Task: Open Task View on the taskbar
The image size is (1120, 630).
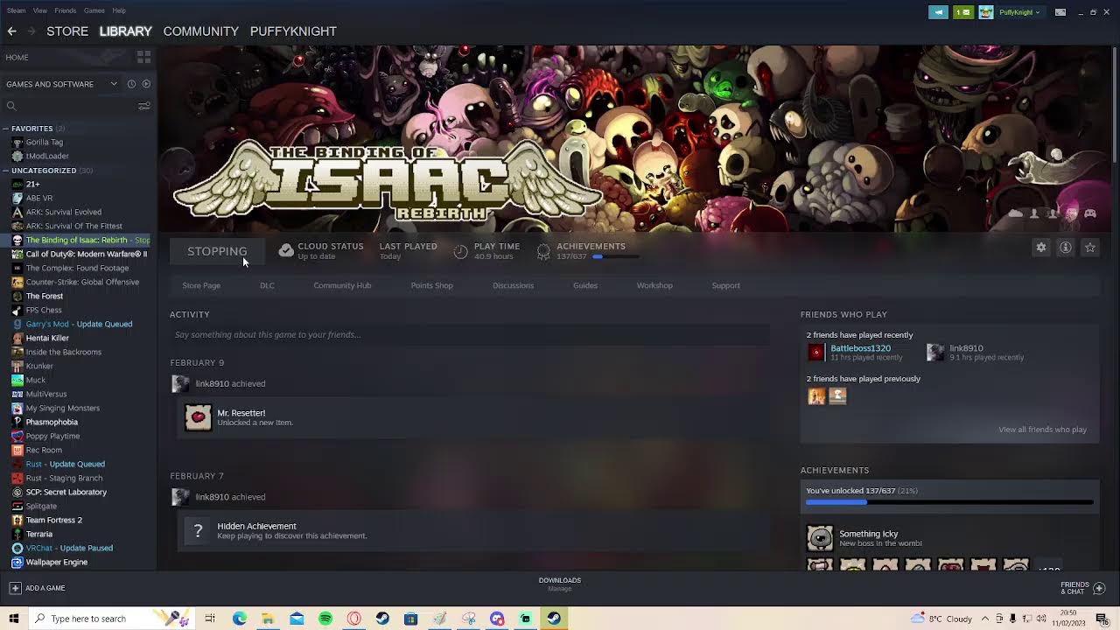Action: tap(210, 619)
